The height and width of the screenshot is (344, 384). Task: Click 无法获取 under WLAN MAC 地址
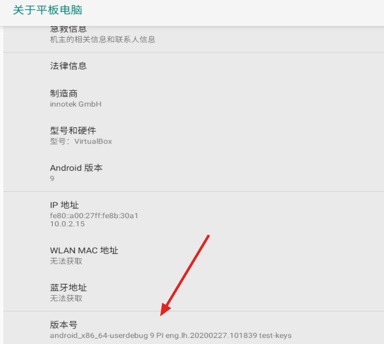click(x=66, y=261)
